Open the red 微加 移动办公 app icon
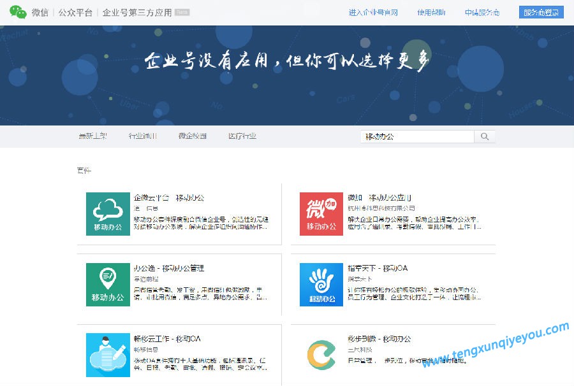 (321, 214)
